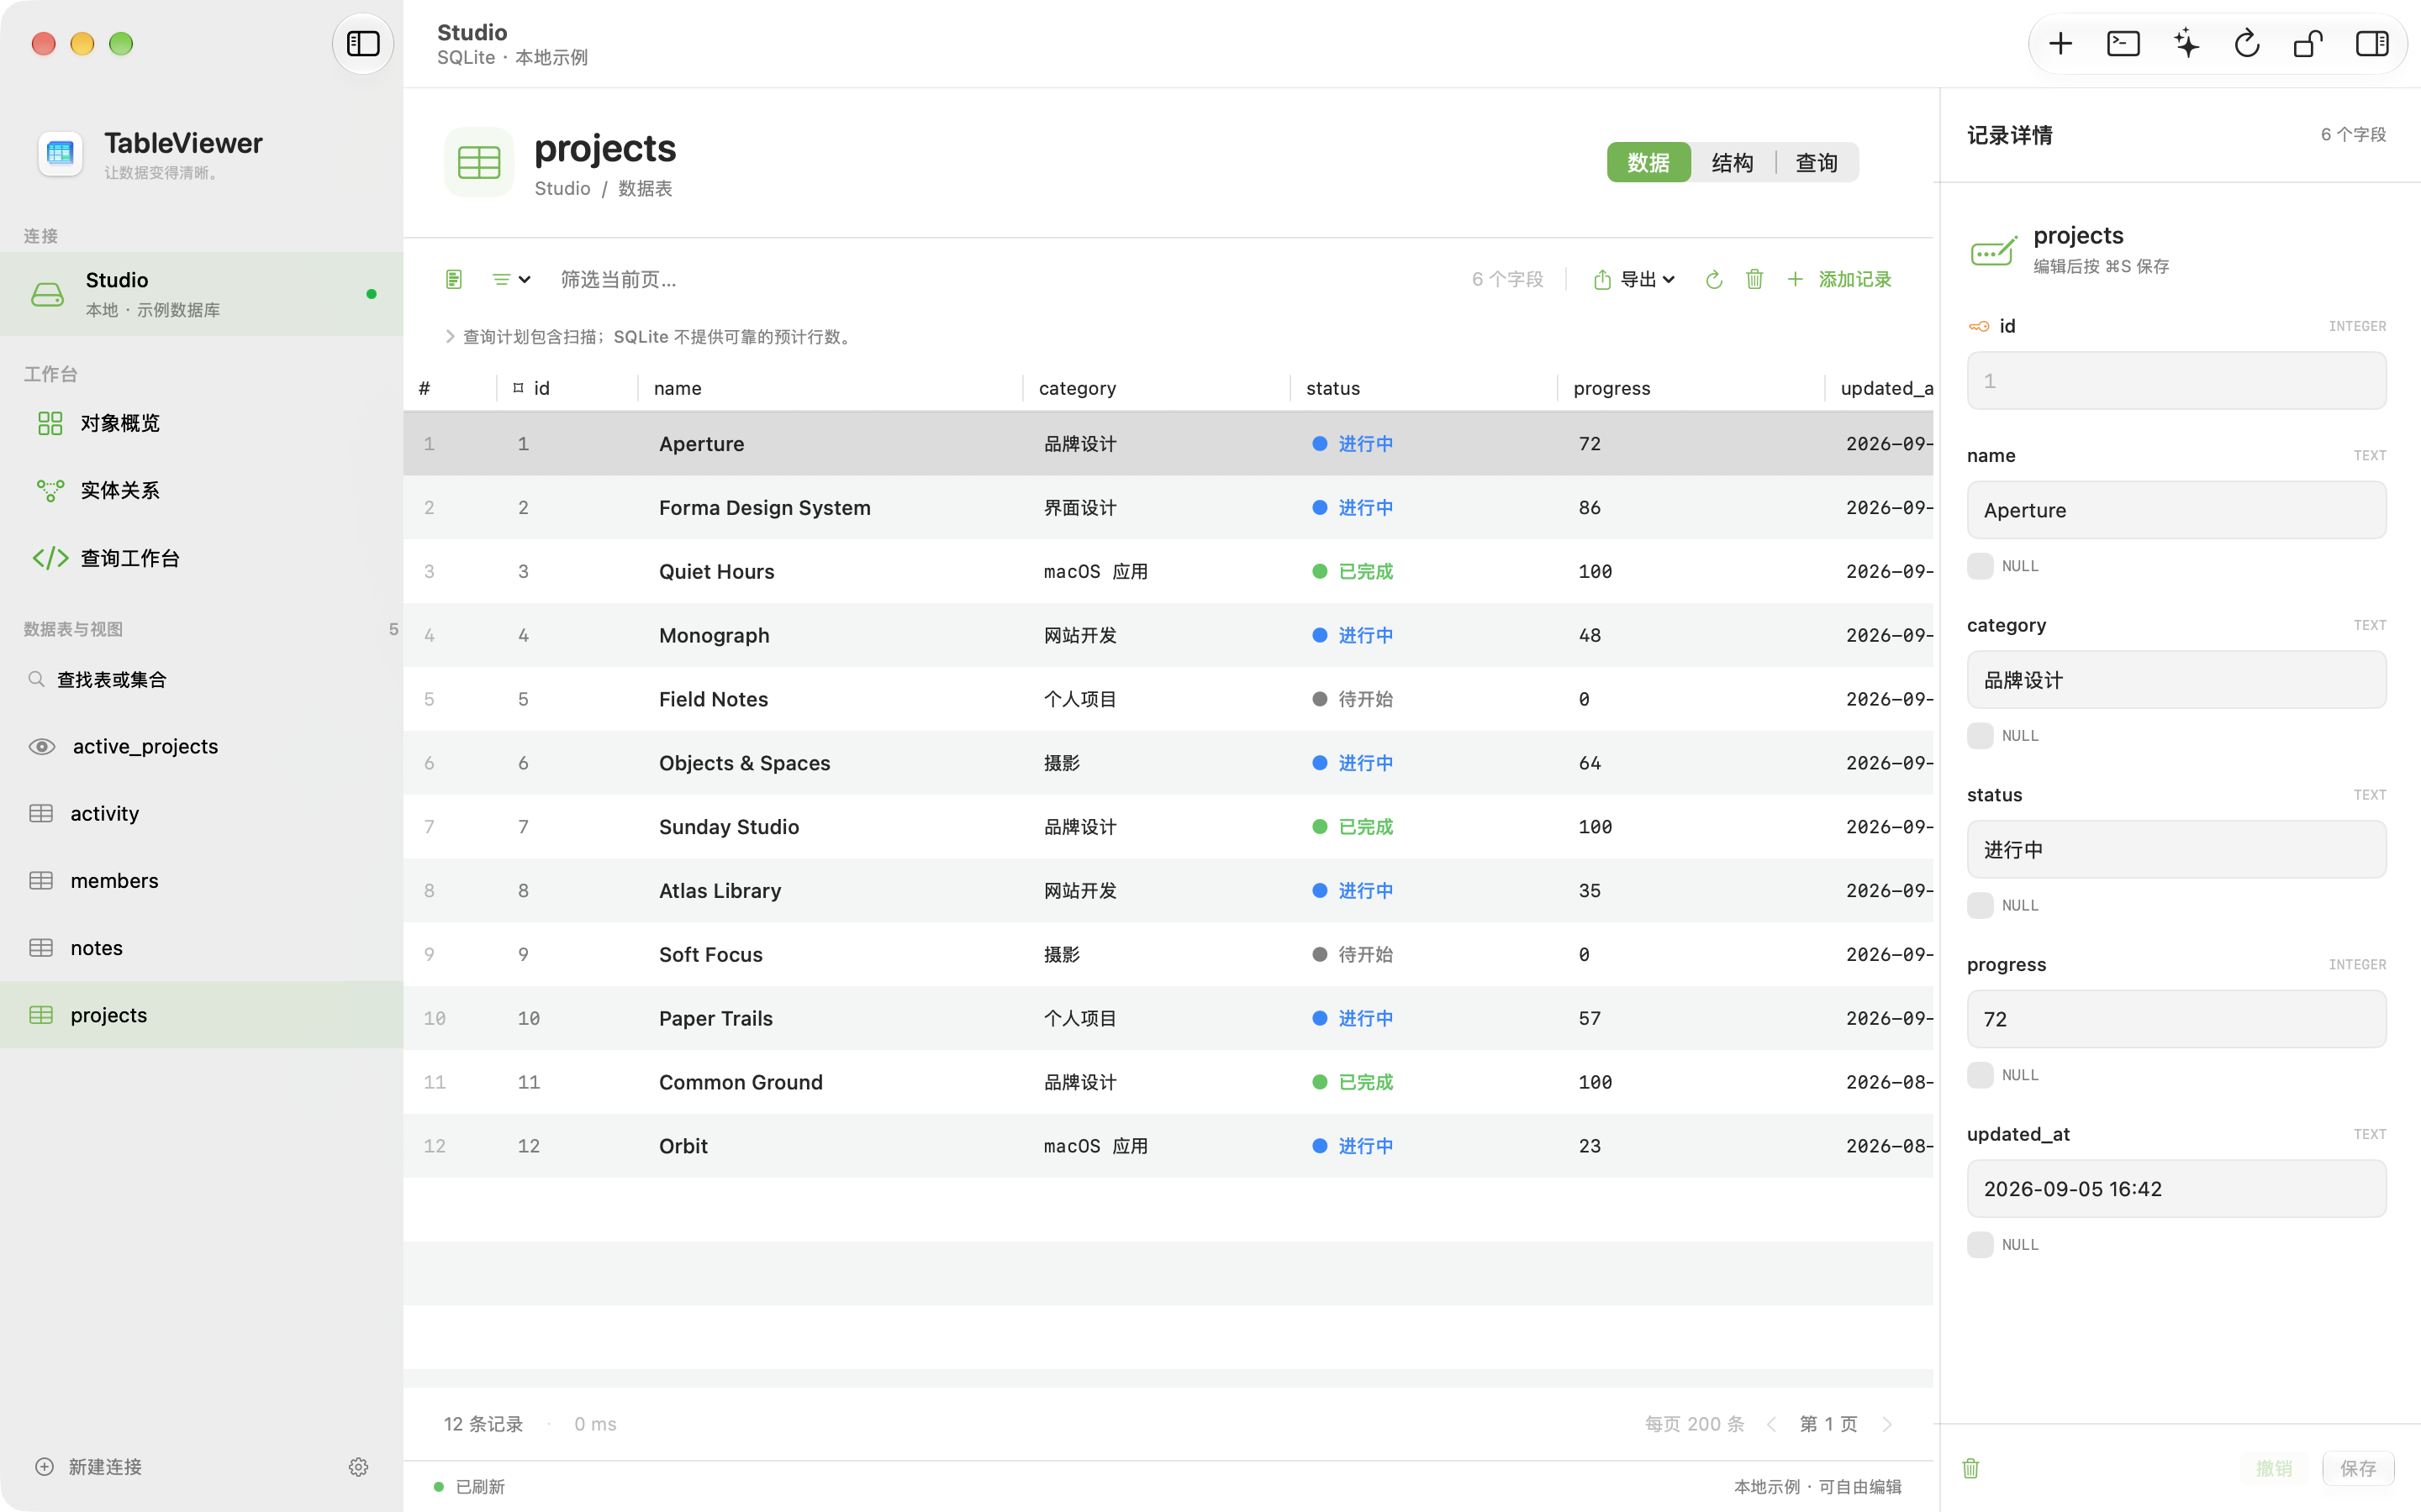Click 新建连接 in sidebar footer
Screen dimensions: 2421x1512
(x=88, y=1466)
